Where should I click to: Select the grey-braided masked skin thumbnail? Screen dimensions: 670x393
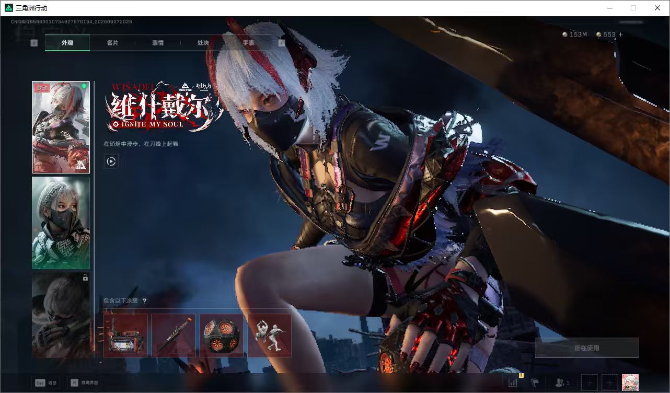pos(61,223)
